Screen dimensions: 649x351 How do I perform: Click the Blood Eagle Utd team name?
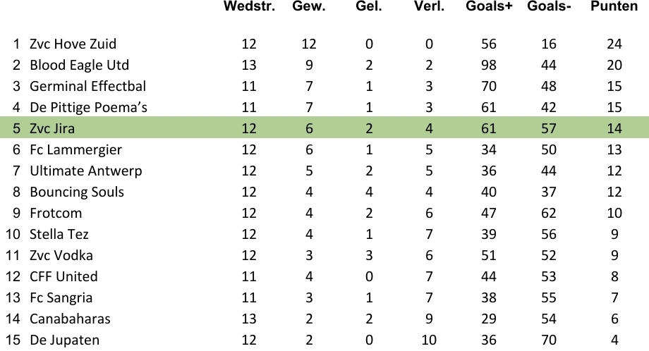pyautogui.click(x=79, y=65)
